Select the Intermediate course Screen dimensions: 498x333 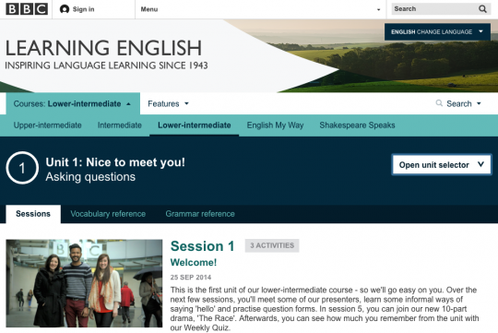coord(119,125)
